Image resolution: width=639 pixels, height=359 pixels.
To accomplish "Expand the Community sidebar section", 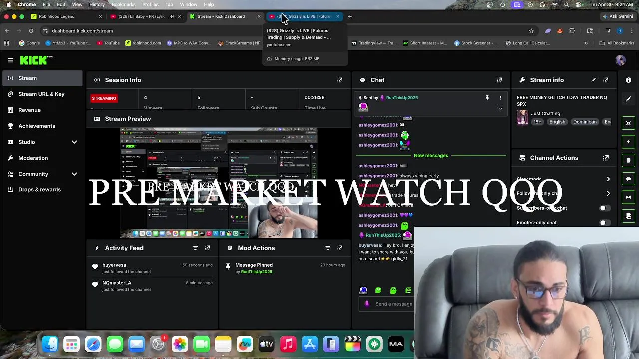I will point(74,174).
